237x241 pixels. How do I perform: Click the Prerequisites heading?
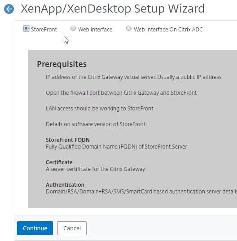coord(62,64)
